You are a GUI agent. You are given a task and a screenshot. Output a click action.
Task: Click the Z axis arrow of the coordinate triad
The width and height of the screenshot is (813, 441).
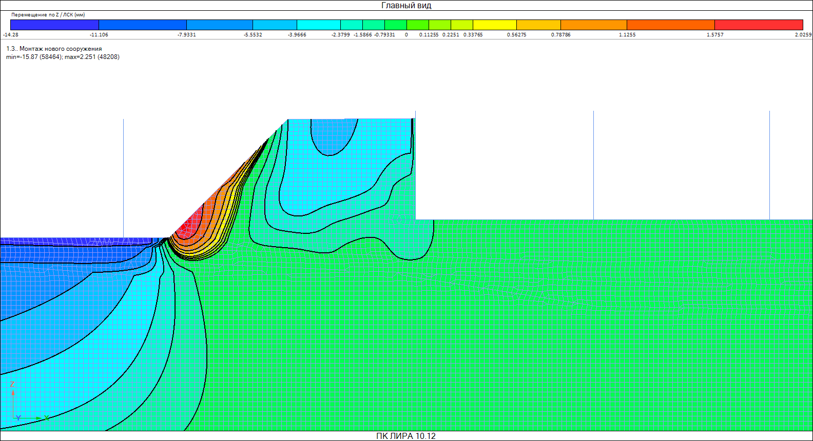click(x=13, y=391)
